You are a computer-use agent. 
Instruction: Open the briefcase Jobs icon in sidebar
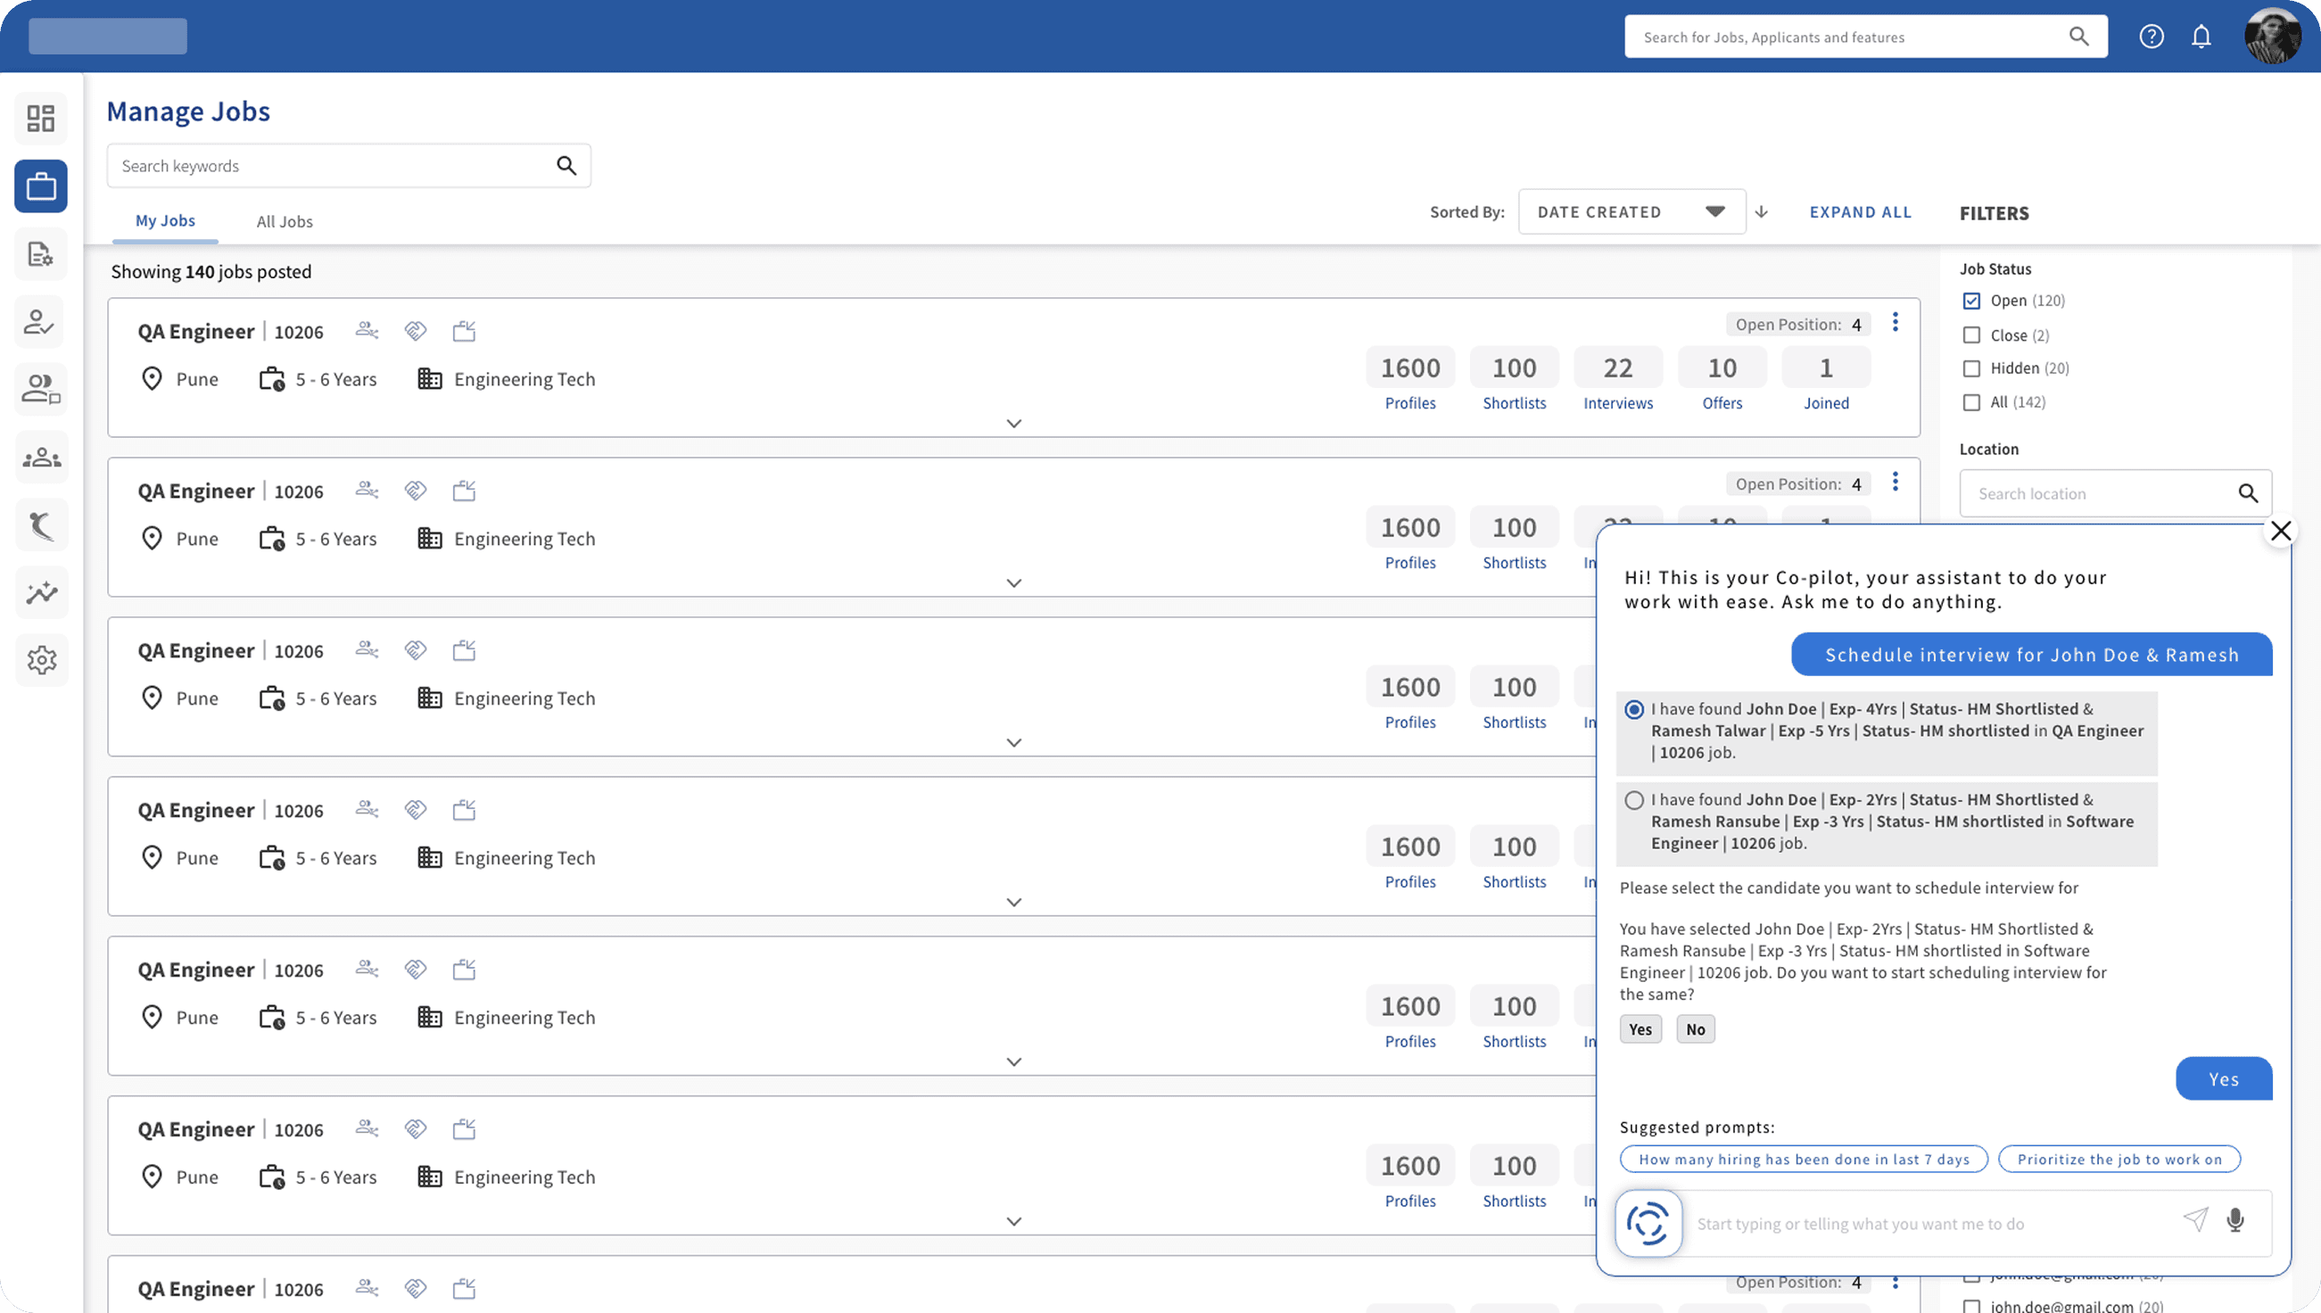point(40,186)
